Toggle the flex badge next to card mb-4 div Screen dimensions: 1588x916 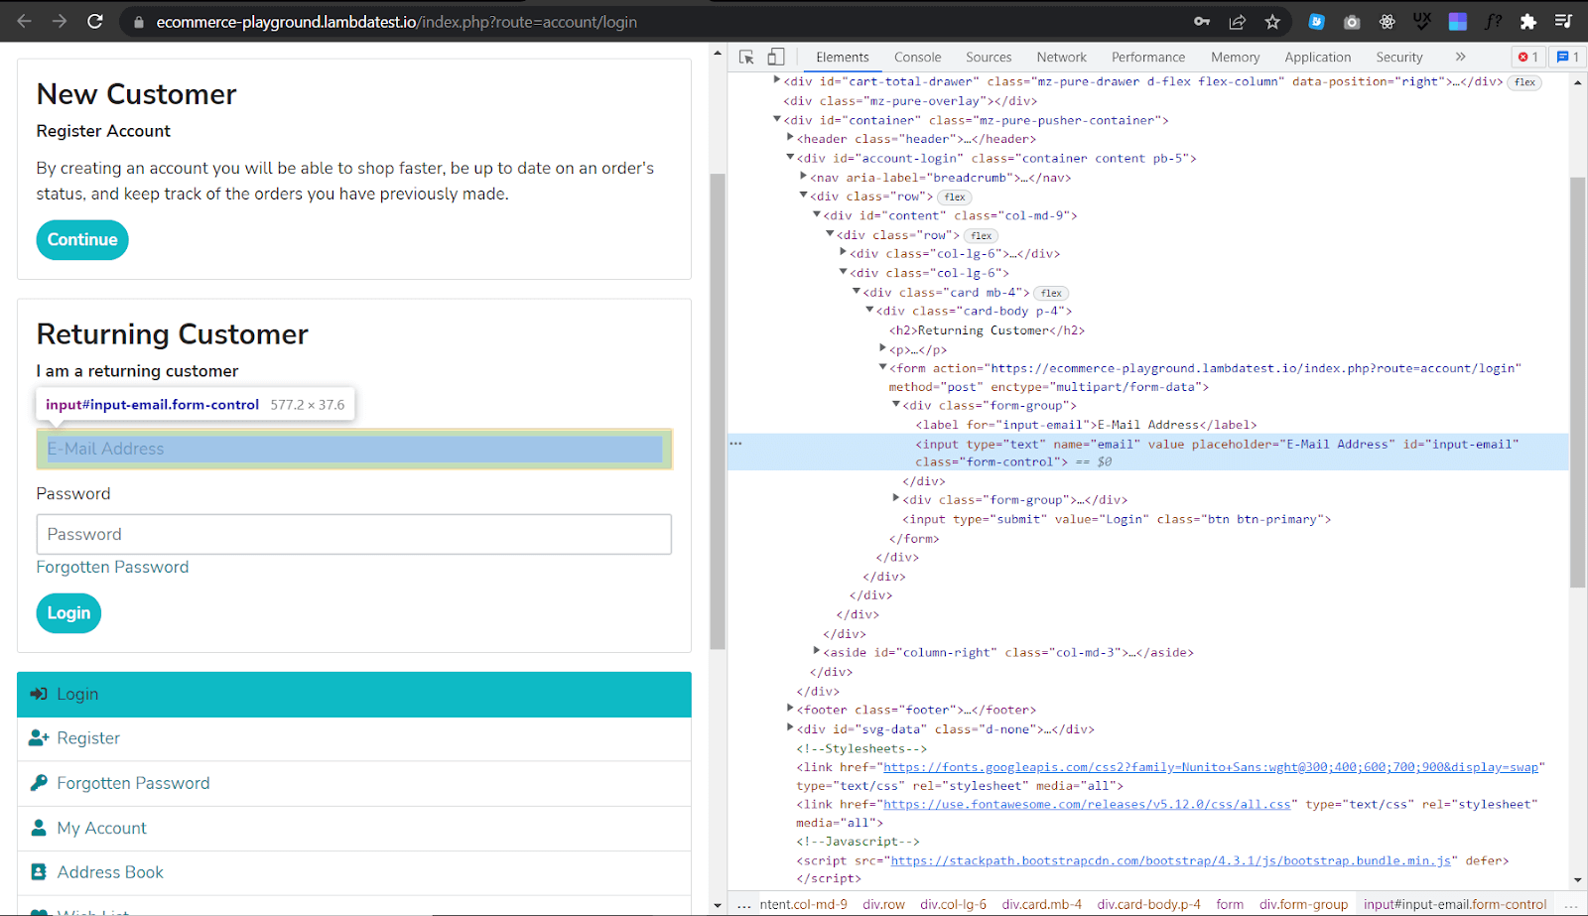[x=1050, y=292]
